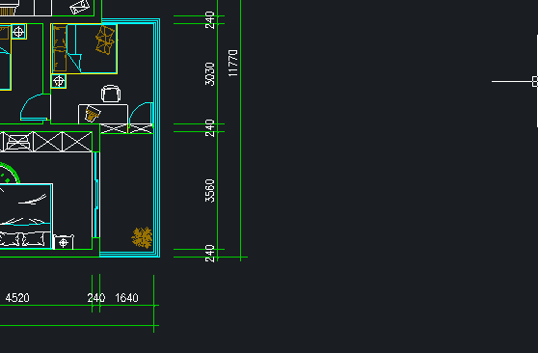The width and height of the screenshot is (538, 353).
Task: Select the 240 dimension between 3030 and 3560
Action: (209, 127)
